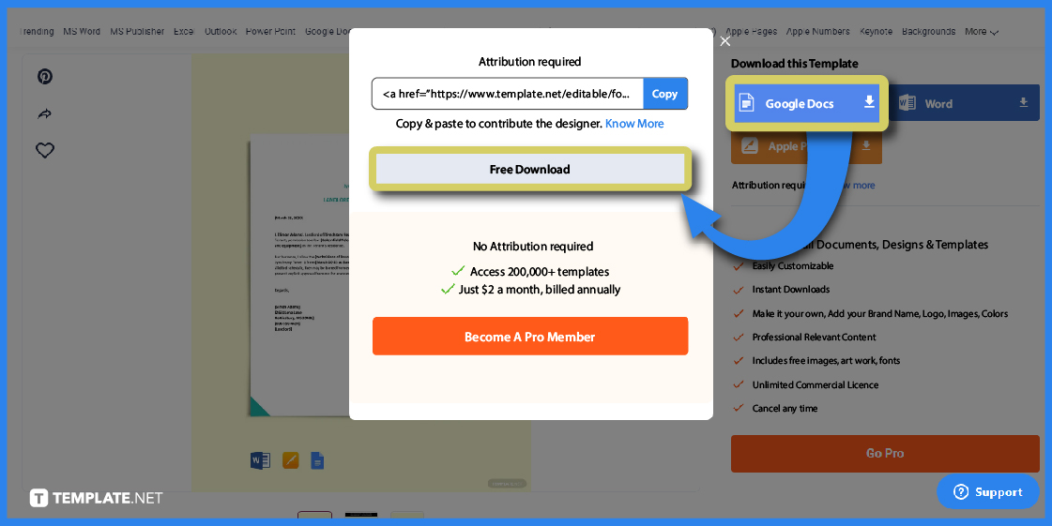This screenshot has height=526, width=1052.
Task: Click the Word file format icon below preview
Action: click(x=260, y=460)
